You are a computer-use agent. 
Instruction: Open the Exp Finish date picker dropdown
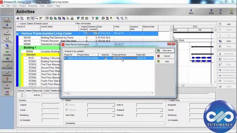(113, 116)
